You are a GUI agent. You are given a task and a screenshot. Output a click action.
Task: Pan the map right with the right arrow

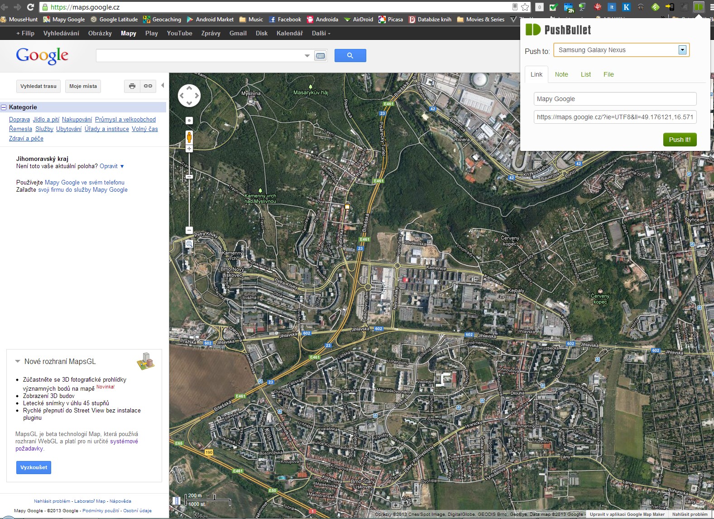pyautogui.click(x=197, y=96)
